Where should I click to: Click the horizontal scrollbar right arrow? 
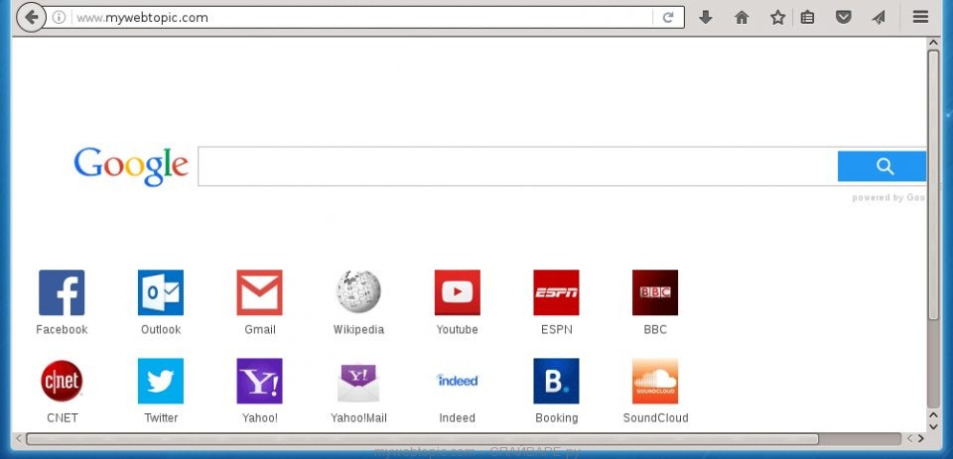pos(921,438)
